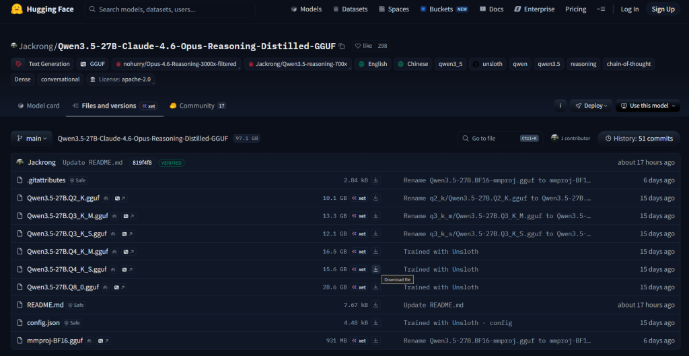The image size is (689, 356).
Task: Open the Datasets menu item
Action: [x=351, y=9]
